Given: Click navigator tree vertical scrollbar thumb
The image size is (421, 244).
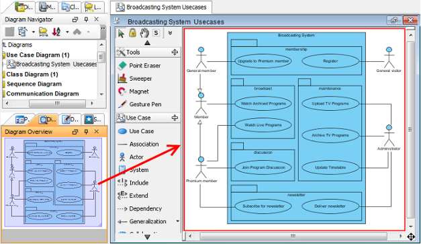Looking at the screenshot, I should click(x=101, y=56).
